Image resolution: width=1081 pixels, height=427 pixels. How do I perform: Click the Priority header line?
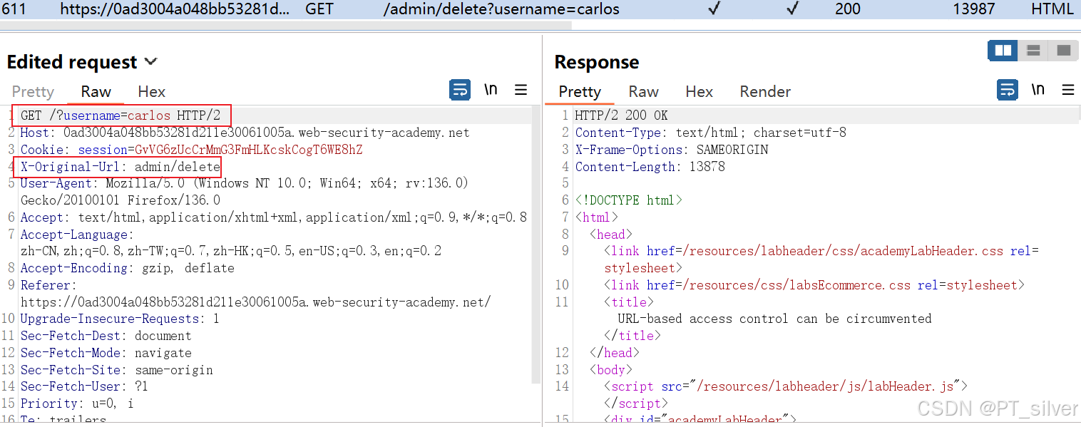[77, 403]
